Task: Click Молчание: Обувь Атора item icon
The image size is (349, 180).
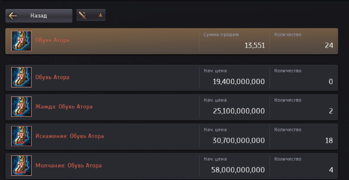Action: pos(21,166)
